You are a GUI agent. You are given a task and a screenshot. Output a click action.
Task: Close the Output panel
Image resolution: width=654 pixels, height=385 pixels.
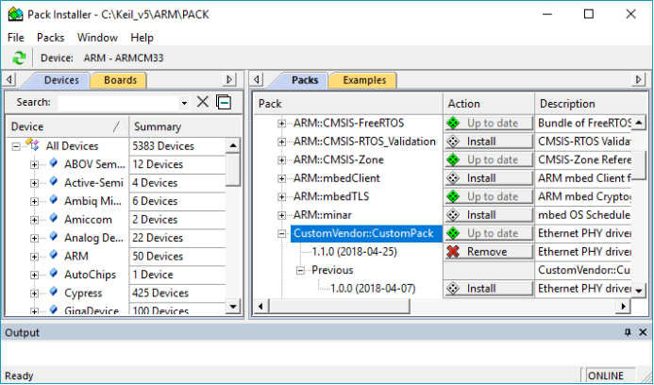tap(642, 333)
